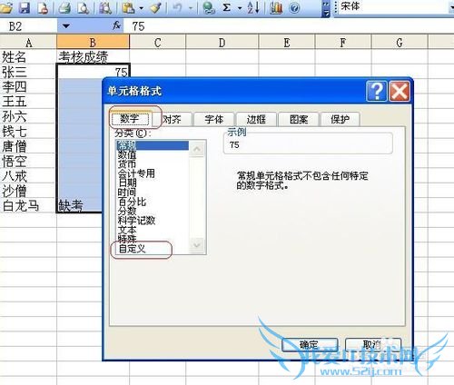The image size is (454, 385).
Task: Select column A header
Action: [28, 43]
